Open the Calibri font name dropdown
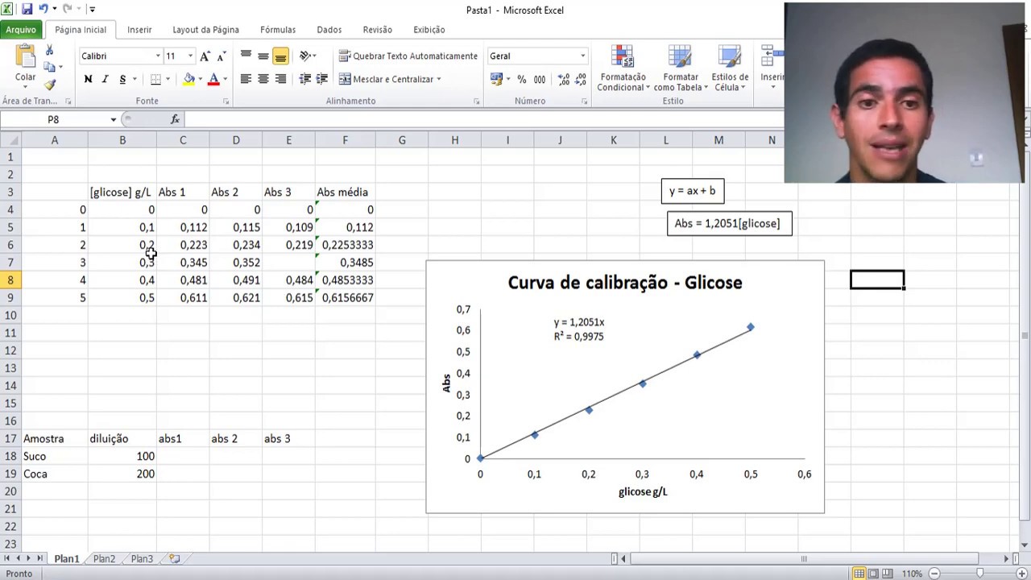 click(x=158, y=56)
